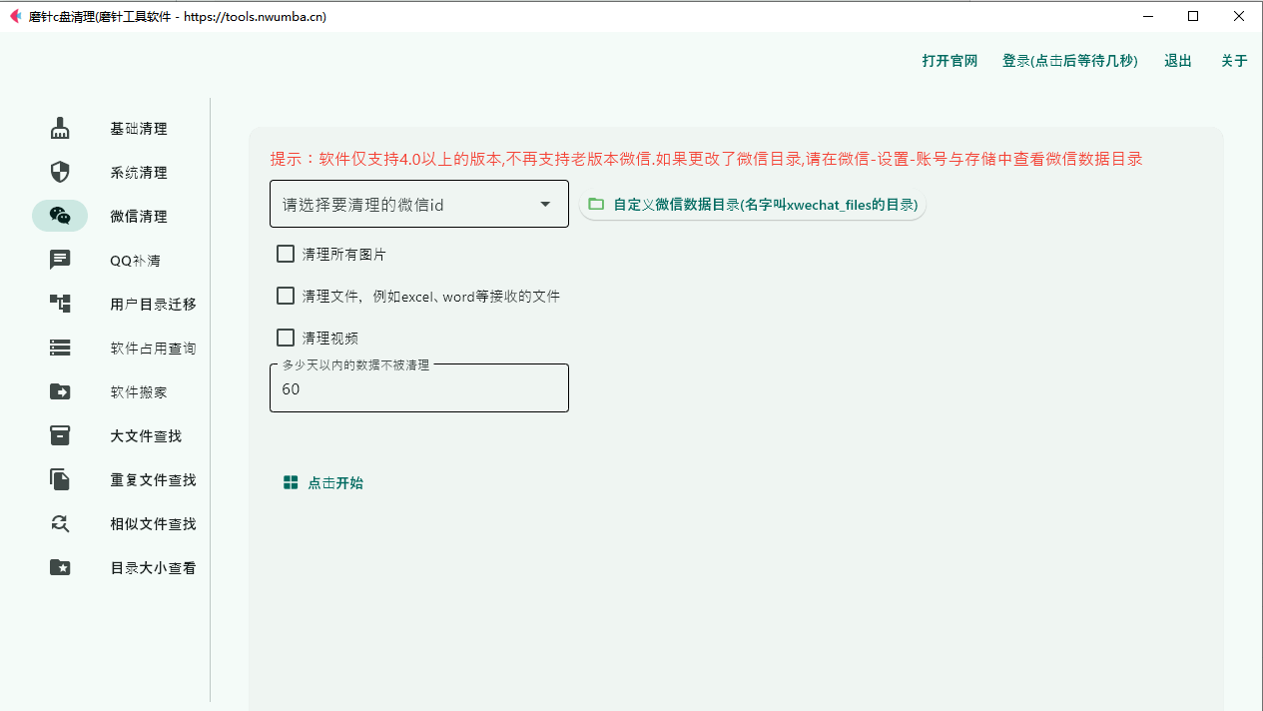Click the broom icon for 基础清理
1263x711 pixels.
coord(60,129)
